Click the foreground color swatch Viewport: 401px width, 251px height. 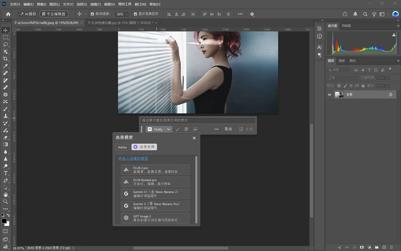(4, 221)
